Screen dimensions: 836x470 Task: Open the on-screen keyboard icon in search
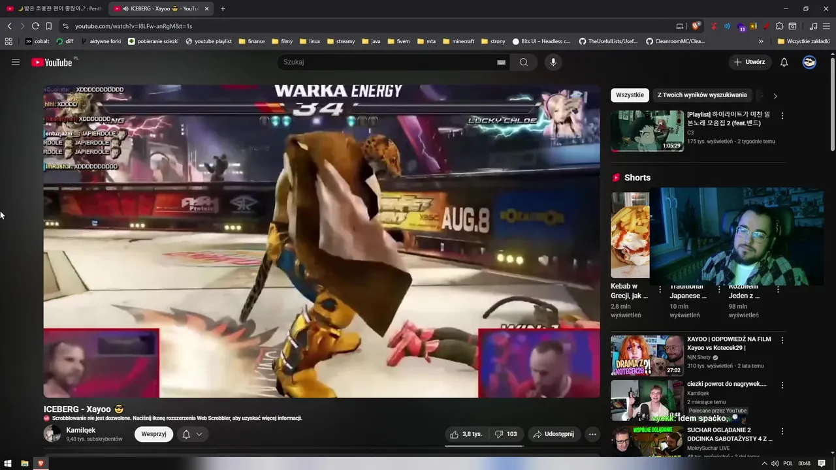click(501, 62)
